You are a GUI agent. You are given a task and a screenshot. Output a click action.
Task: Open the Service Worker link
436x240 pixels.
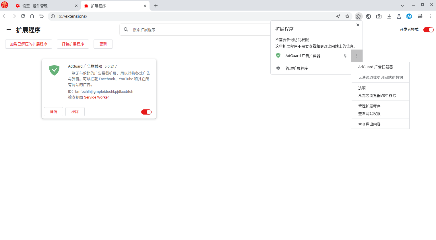click(x=96, y=97)
